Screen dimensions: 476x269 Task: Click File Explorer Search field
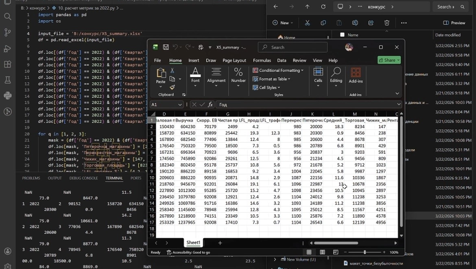coord(450,6)
